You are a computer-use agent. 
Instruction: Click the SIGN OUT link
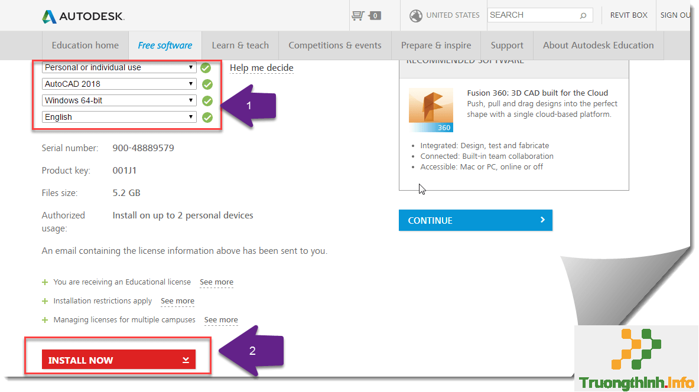(x=675, y=15)
